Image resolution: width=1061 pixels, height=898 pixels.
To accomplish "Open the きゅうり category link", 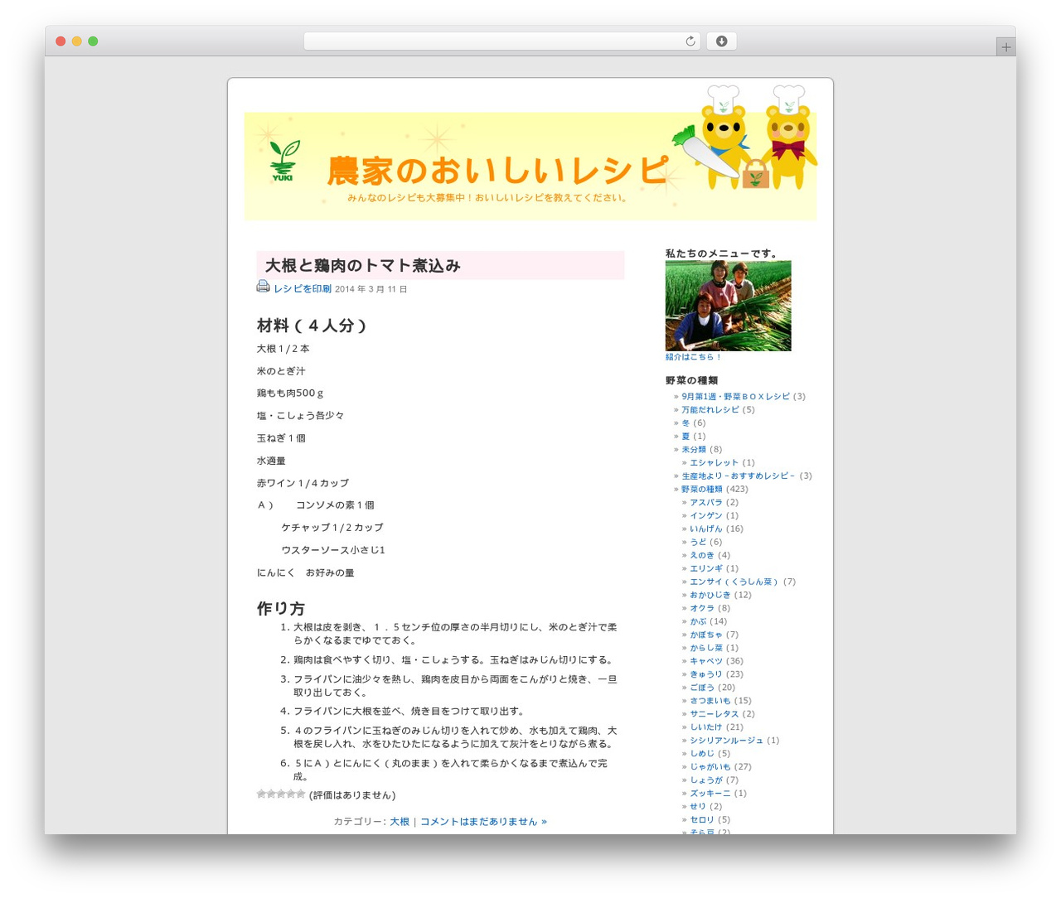I will 706,675.
